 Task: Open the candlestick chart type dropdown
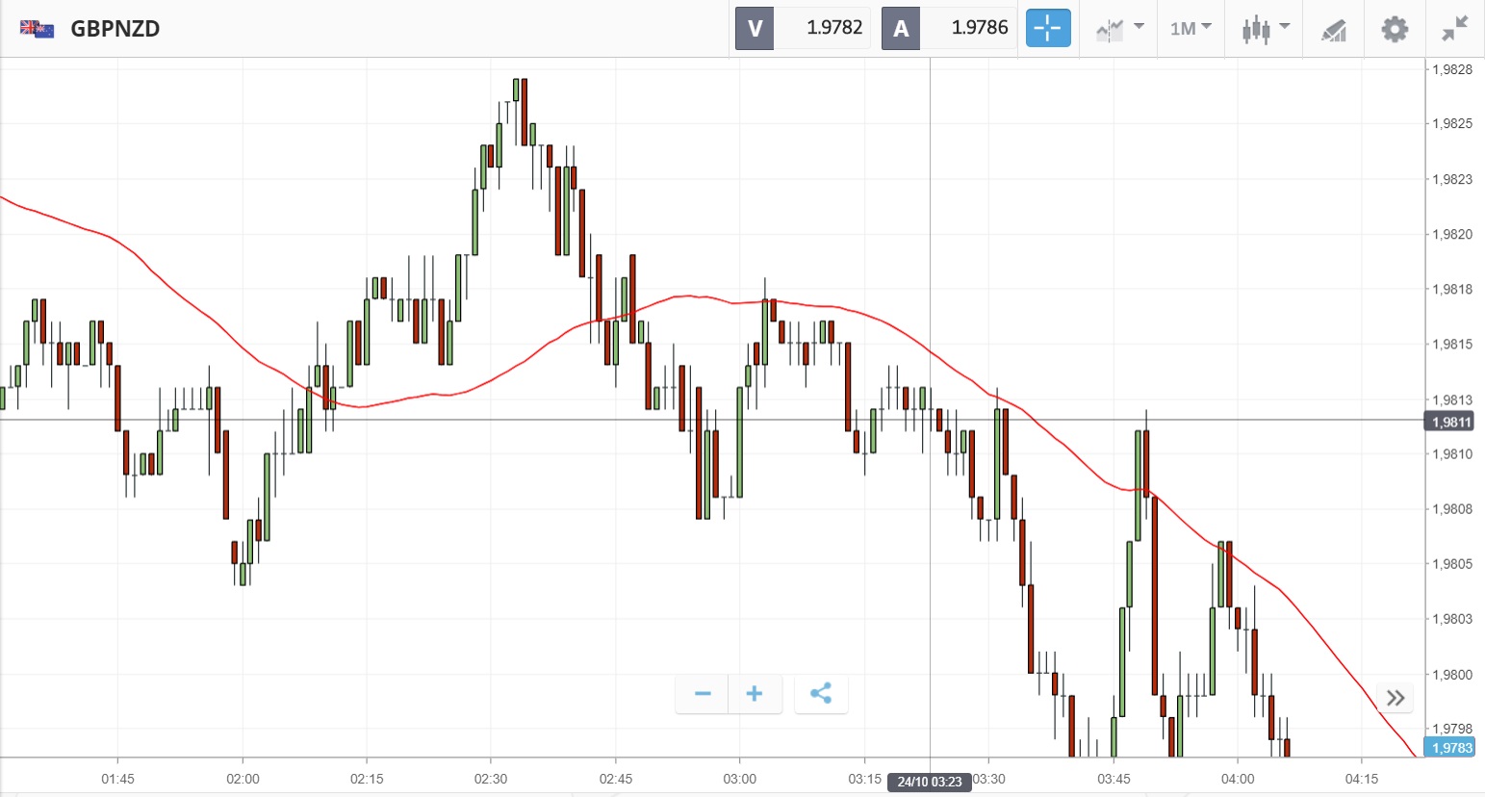[1265, 29]
